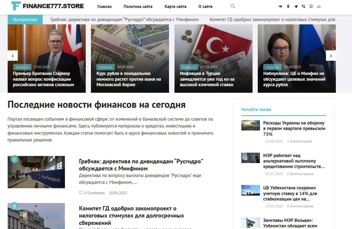
Task: Open the Русгидро article thumbnail
Action: click(36, 172)
